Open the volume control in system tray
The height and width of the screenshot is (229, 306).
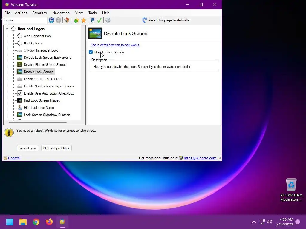270,222
